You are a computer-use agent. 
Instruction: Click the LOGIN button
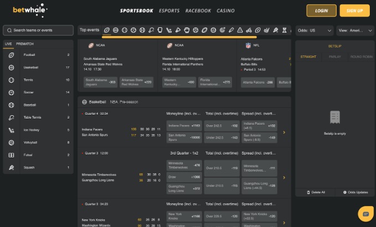(x=321, y=11)
